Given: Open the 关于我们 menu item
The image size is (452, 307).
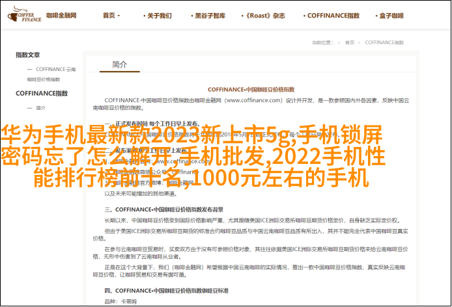Looking at the screenshot, I should 157,16.
